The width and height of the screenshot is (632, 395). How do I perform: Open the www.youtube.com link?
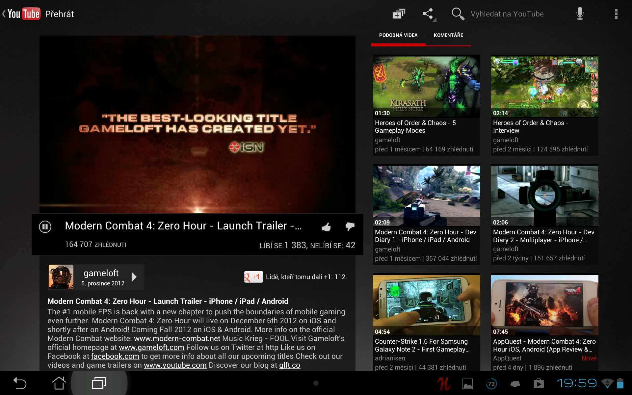175,365
